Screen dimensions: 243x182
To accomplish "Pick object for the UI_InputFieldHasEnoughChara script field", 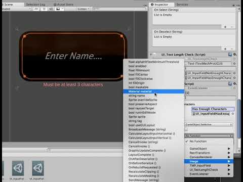I will click(x=234, y=78).
